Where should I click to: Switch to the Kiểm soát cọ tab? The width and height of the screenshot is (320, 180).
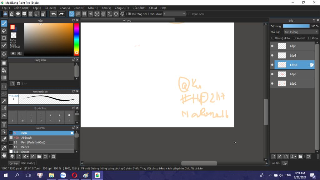pos(28,163)
